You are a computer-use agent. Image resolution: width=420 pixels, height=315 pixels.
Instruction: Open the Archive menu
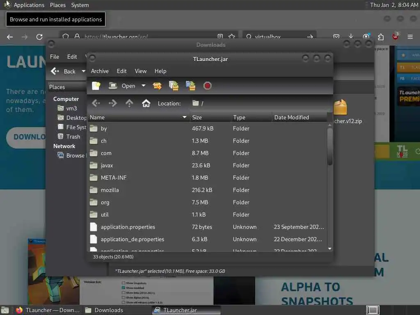point(100,71)
